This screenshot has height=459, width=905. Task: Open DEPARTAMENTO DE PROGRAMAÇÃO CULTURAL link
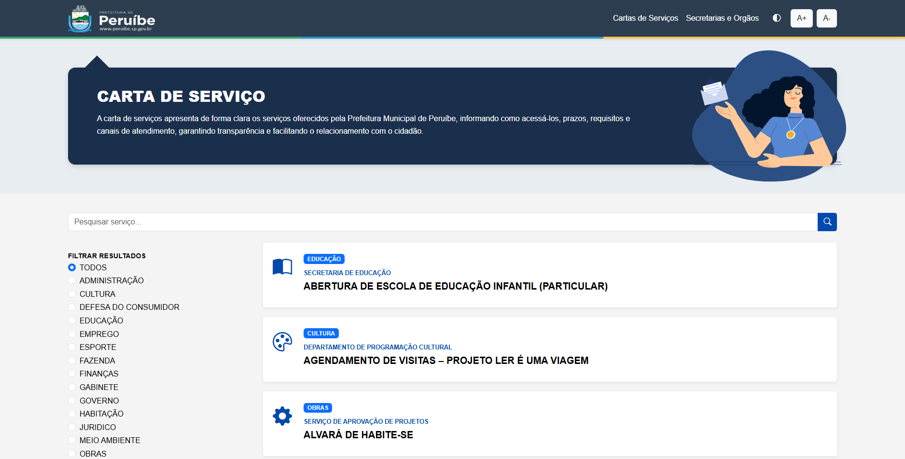378,347
